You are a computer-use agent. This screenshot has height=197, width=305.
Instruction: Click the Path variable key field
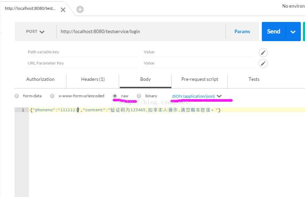click(82, 52)
